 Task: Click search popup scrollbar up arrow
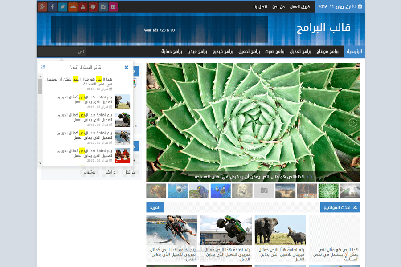(40, 76)
